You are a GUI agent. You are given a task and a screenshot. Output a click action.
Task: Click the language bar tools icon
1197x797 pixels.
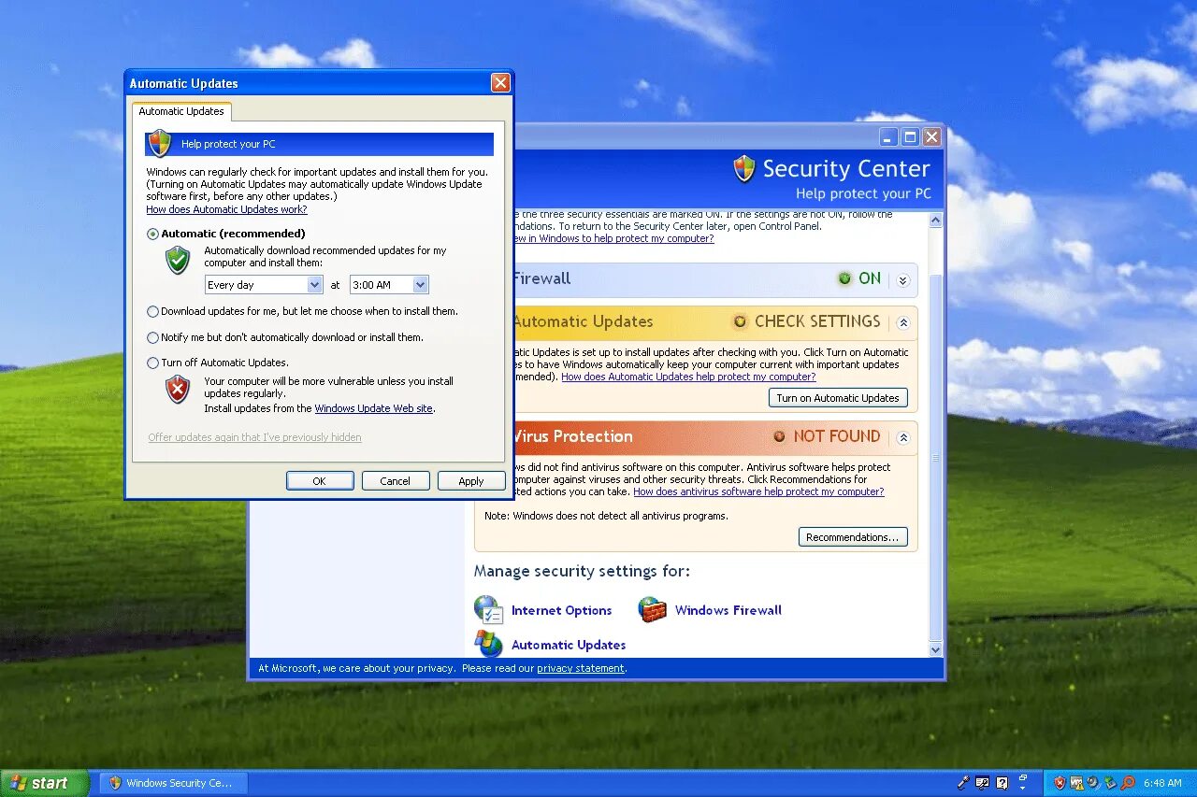pyautogui.click(x=983, y=783)
